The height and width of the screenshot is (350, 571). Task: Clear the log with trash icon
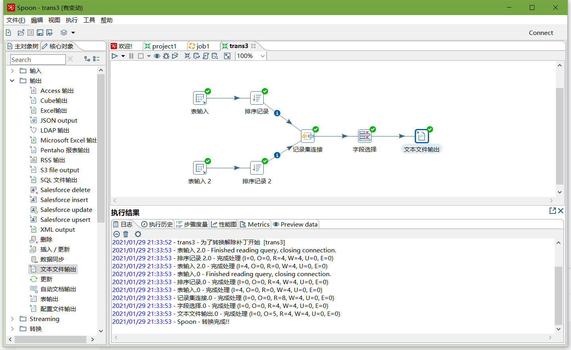point(126,234)
